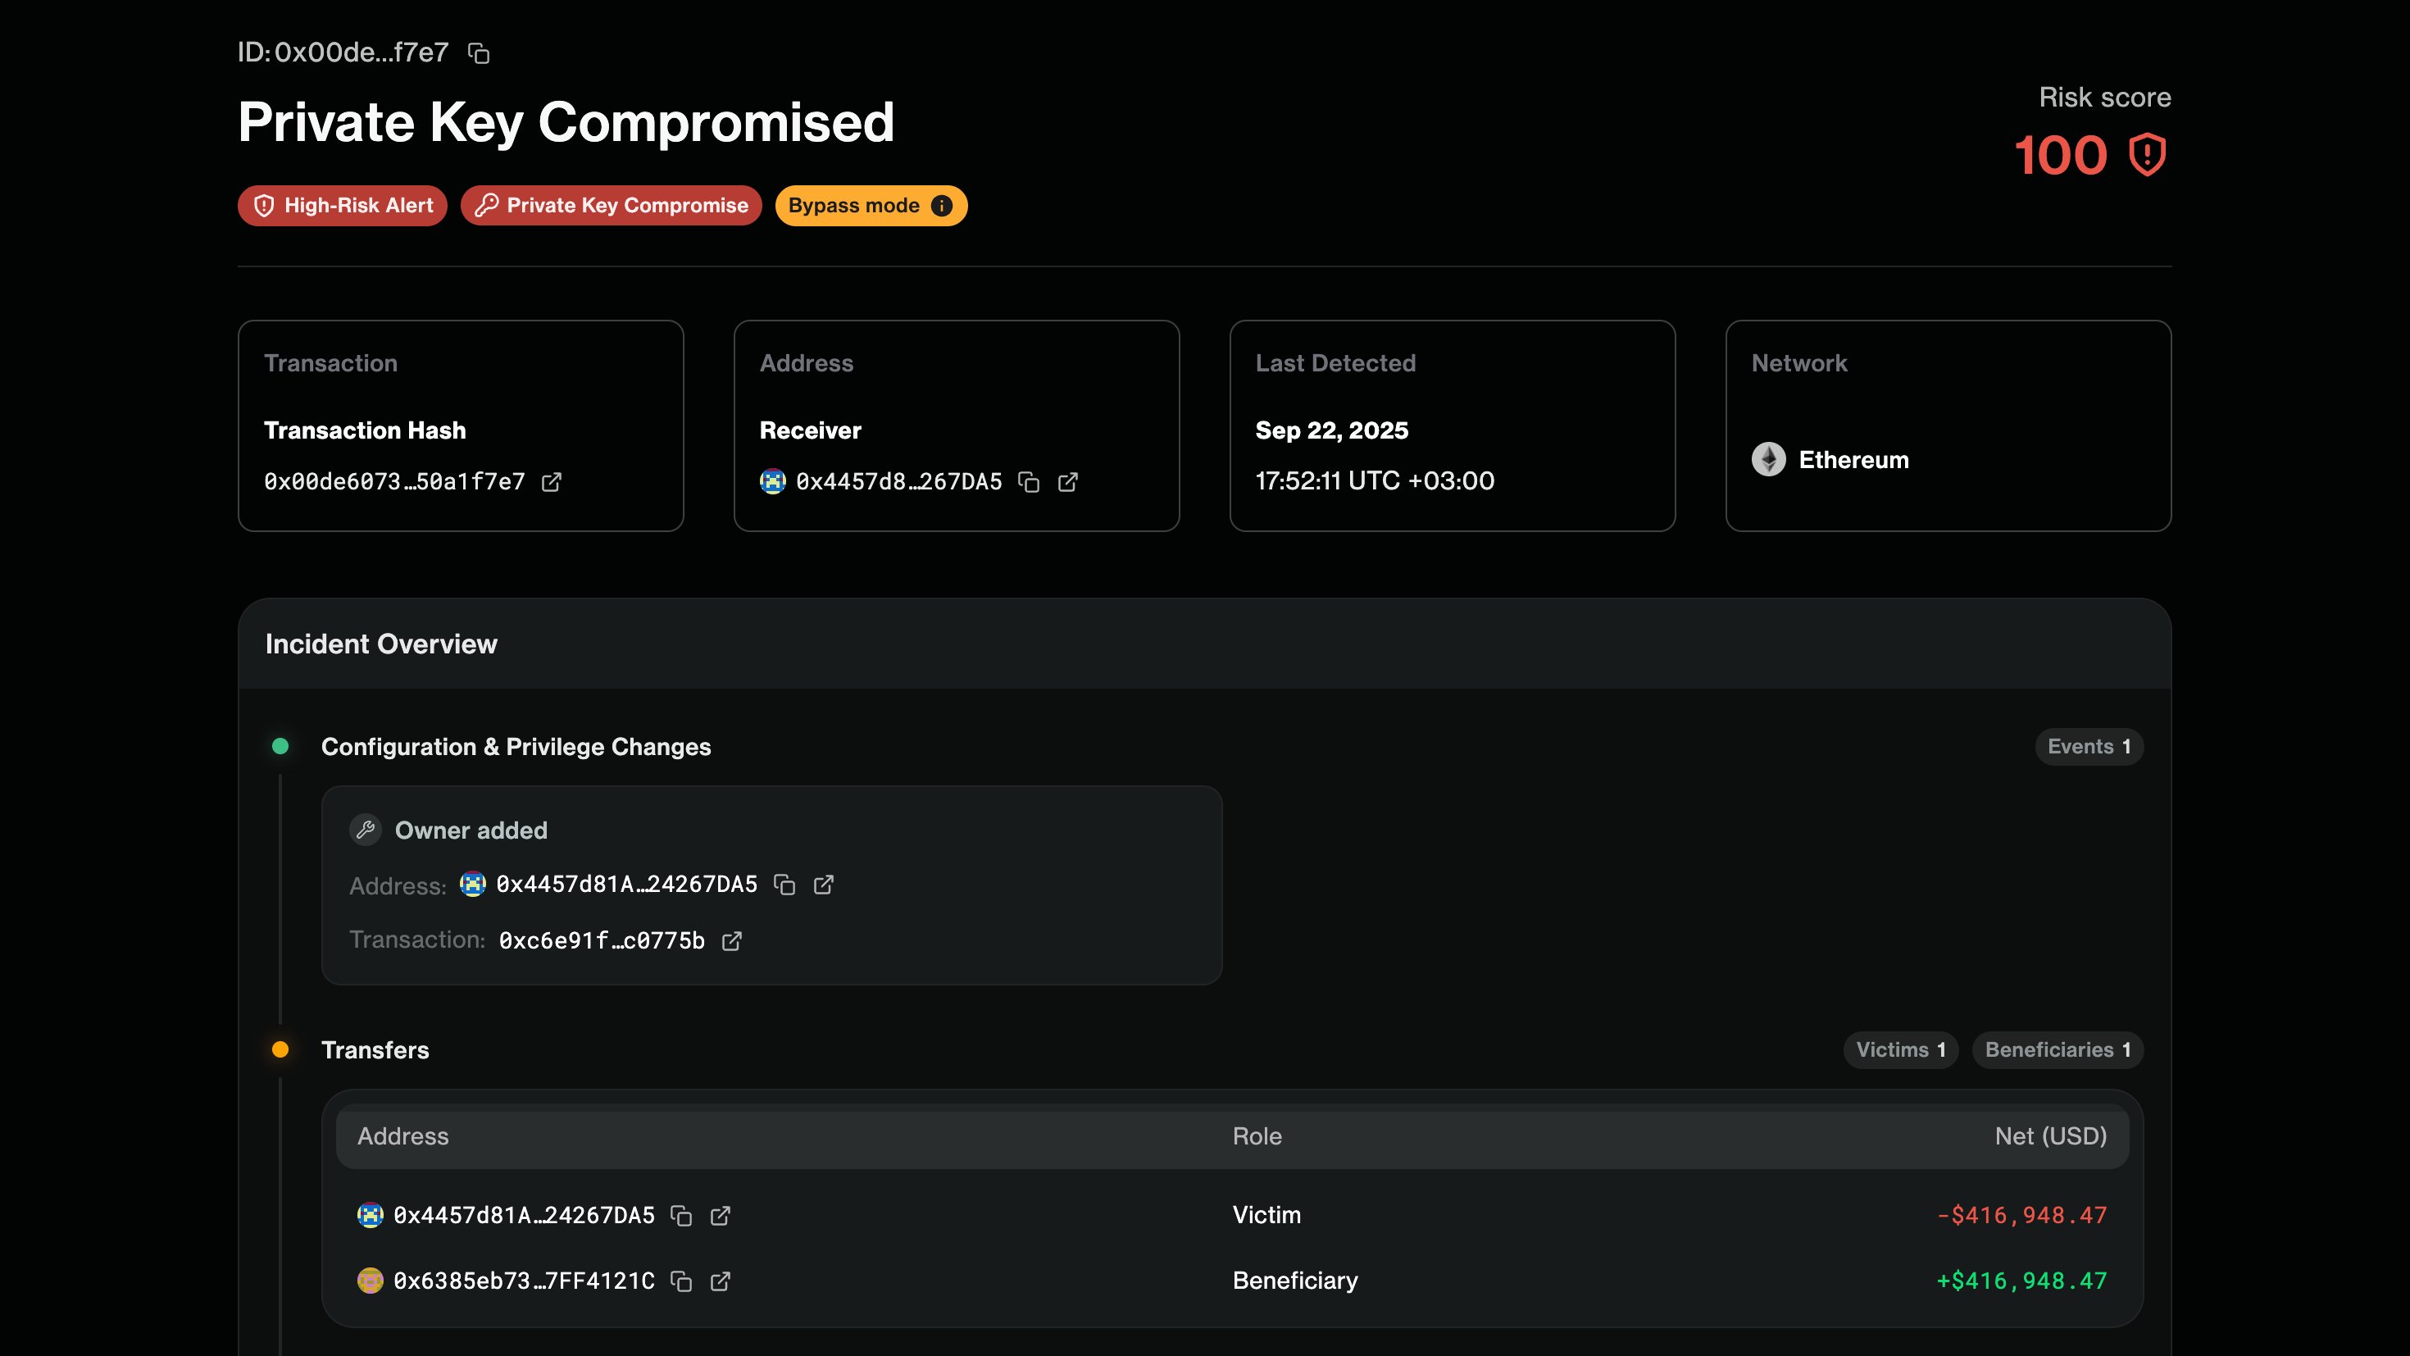This screenshot has height=1356, width=2410.
Task: Copy Beneficiary address 0x6385eb73...7FF4121C
Action: [682, 1281]
